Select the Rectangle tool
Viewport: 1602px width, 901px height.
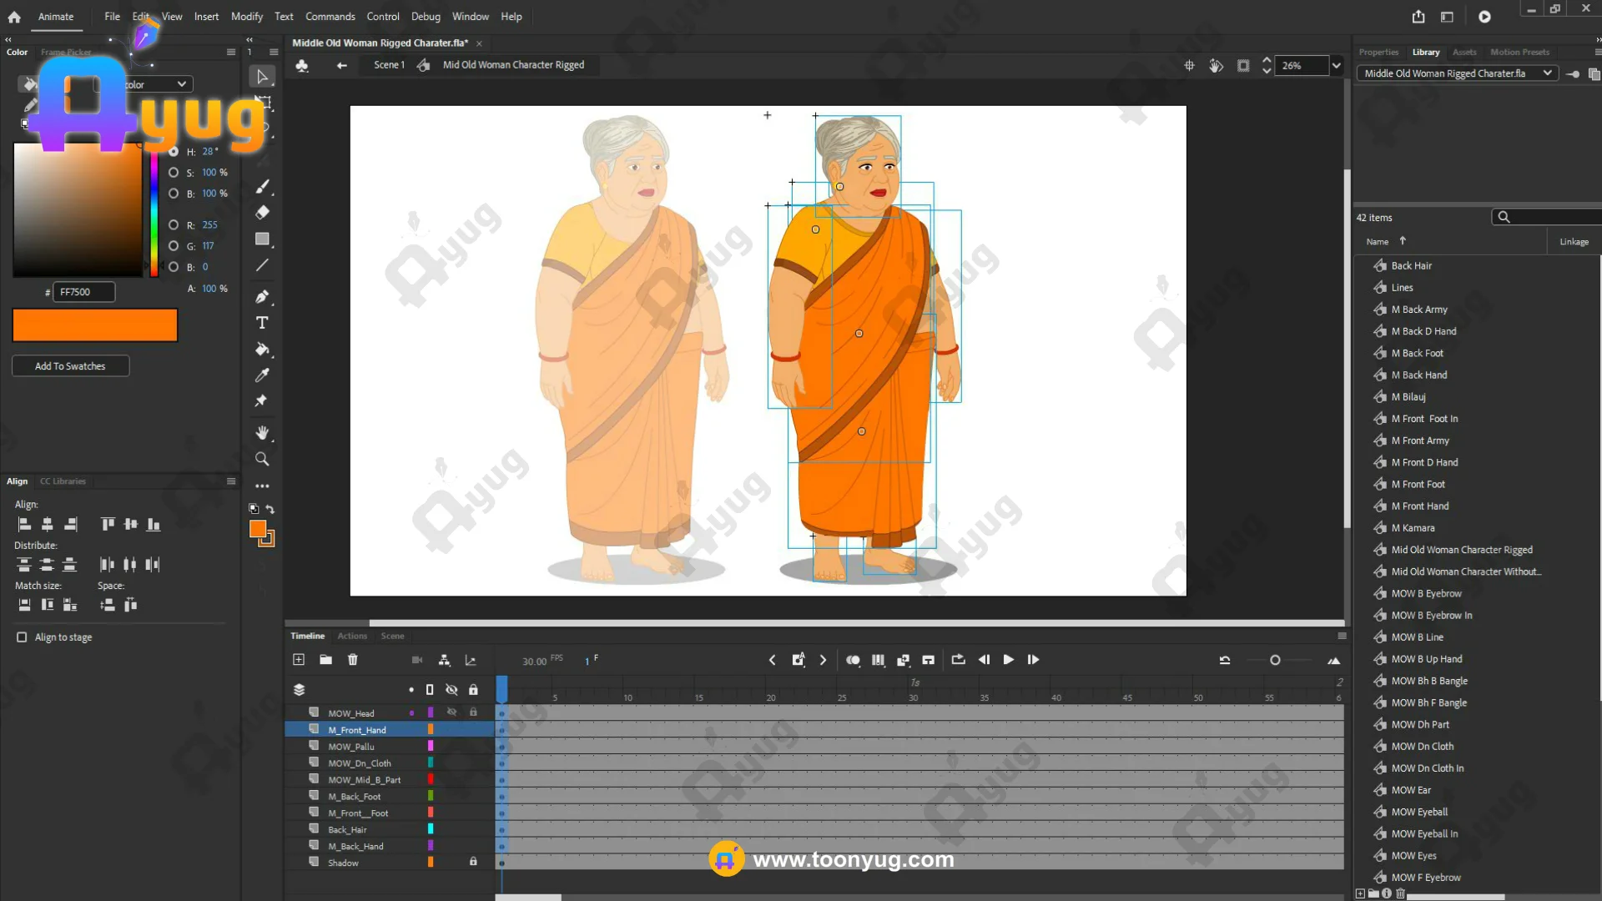point(262,239)
